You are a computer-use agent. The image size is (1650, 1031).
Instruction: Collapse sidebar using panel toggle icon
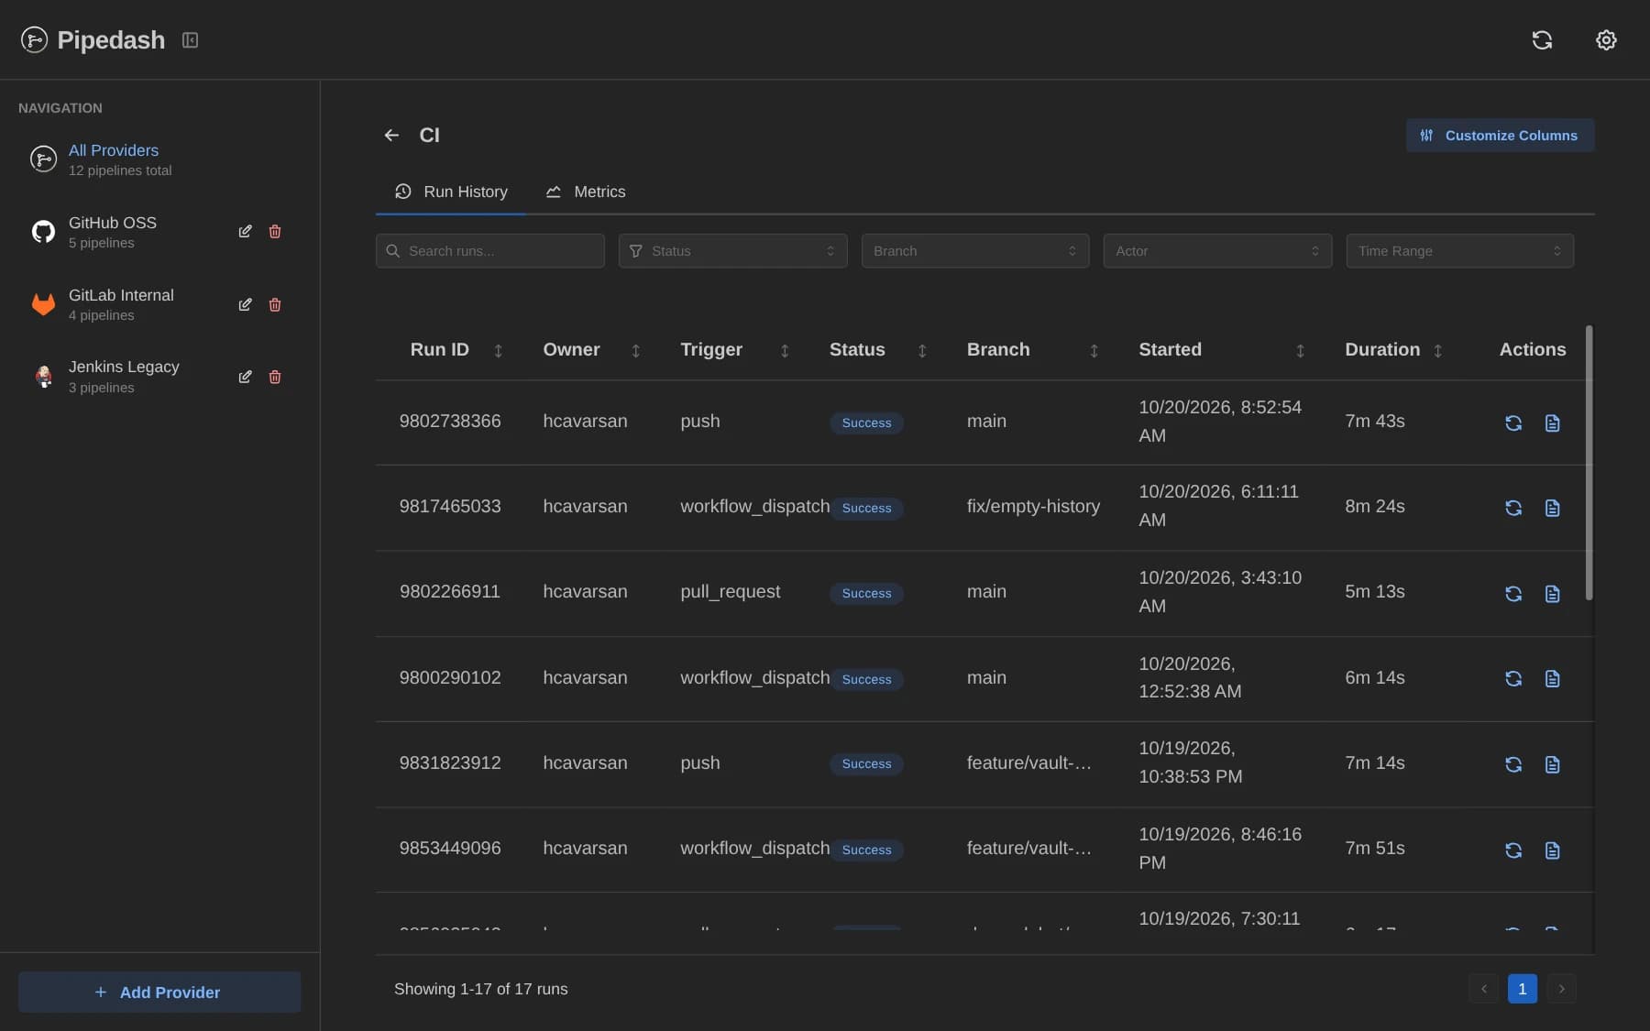click(190, 39)
